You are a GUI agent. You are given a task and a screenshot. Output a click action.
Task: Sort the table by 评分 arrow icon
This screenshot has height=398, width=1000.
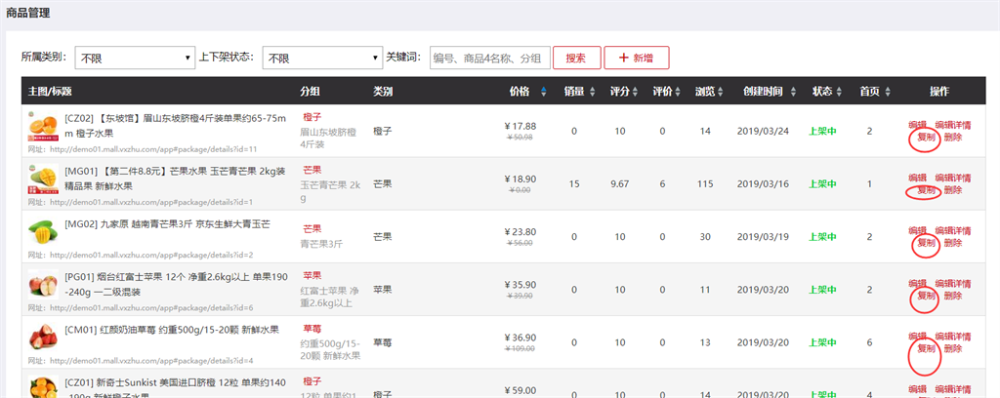(x=636, y=93)
